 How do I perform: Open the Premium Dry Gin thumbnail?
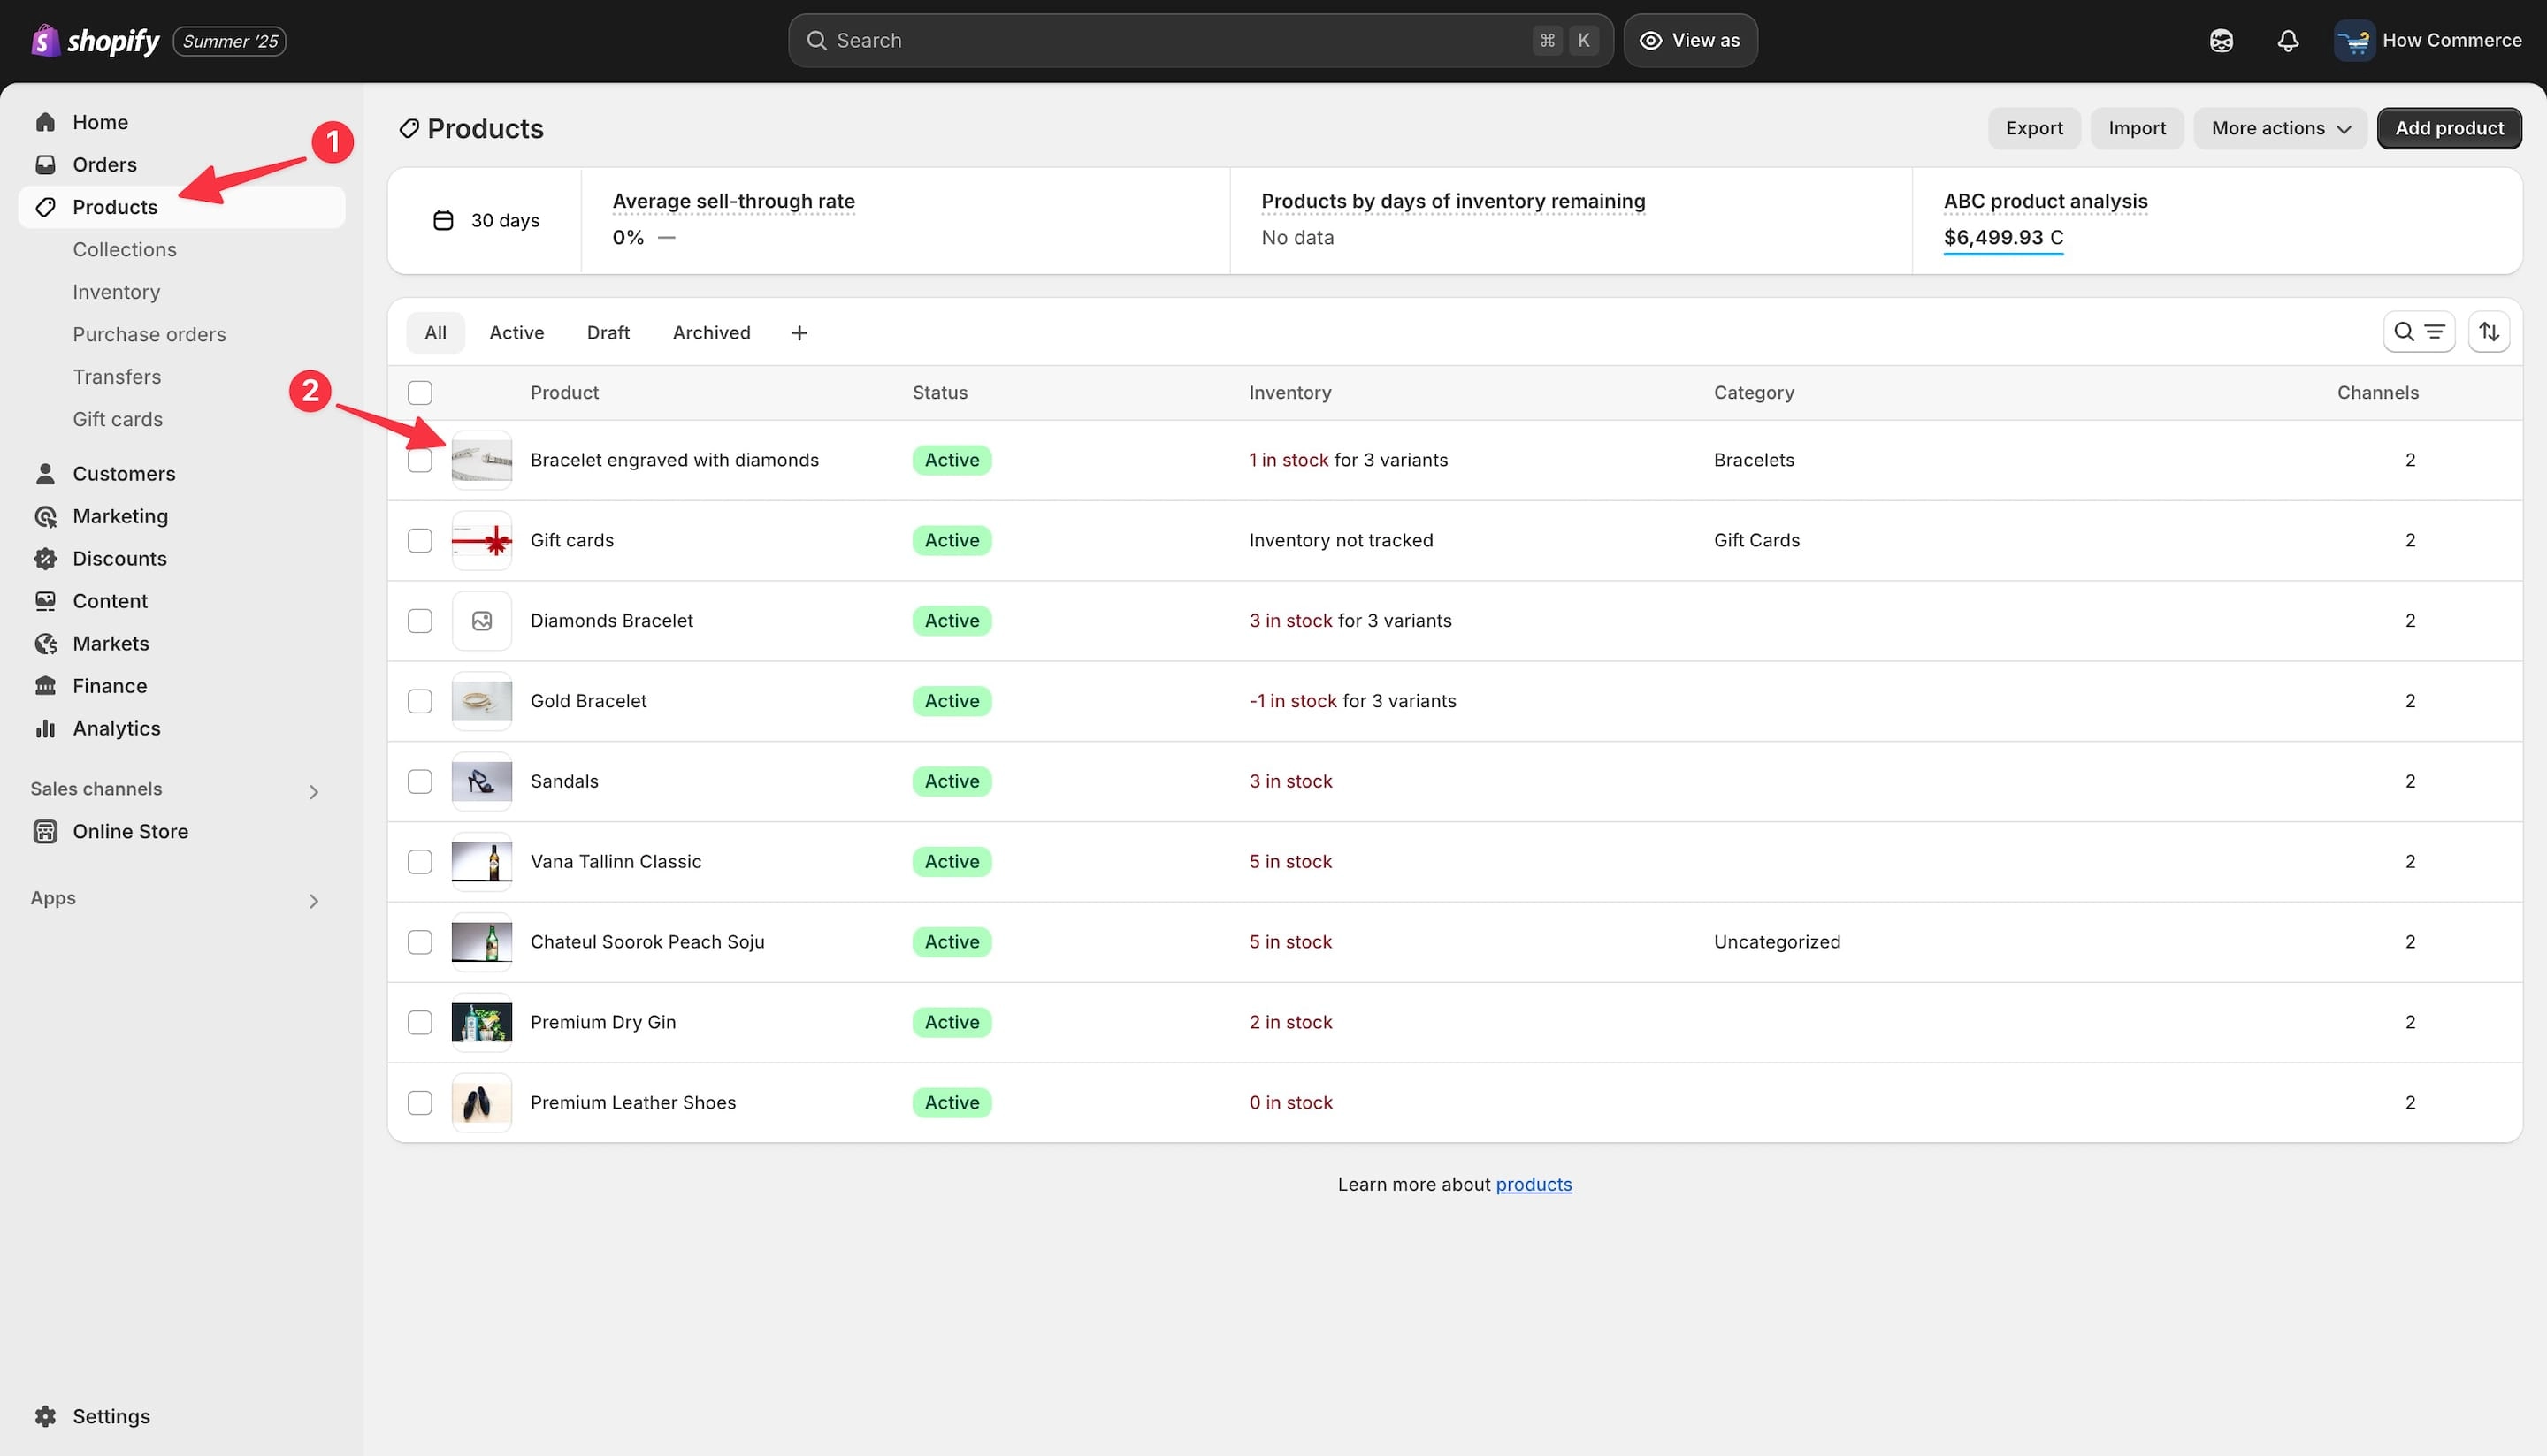(482, 1023)
